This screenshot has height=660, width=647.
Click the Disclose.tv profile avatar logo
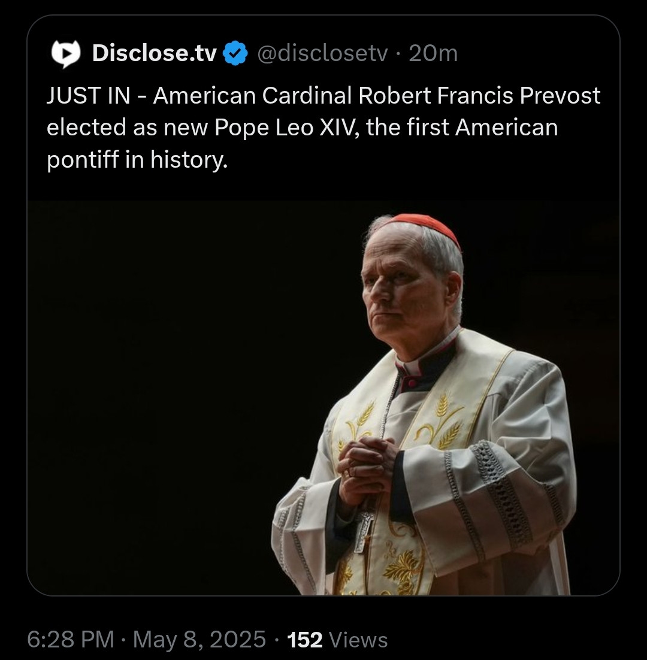click(65, 54)
